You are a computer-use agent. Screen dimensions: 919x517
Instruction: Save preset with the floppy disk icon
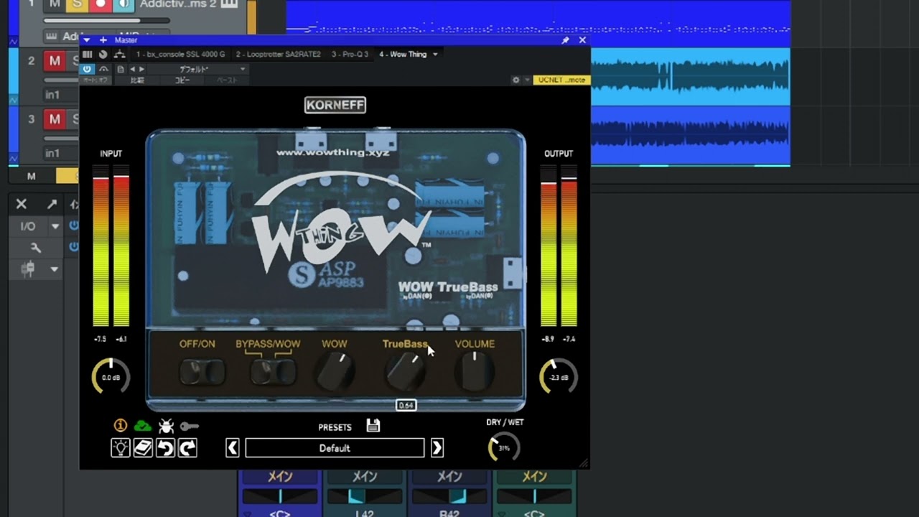pyautogui.click(x=373, y=426)
